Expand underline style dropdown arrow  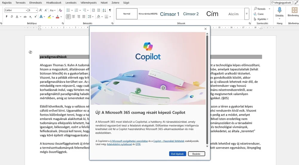coord(20,17)
